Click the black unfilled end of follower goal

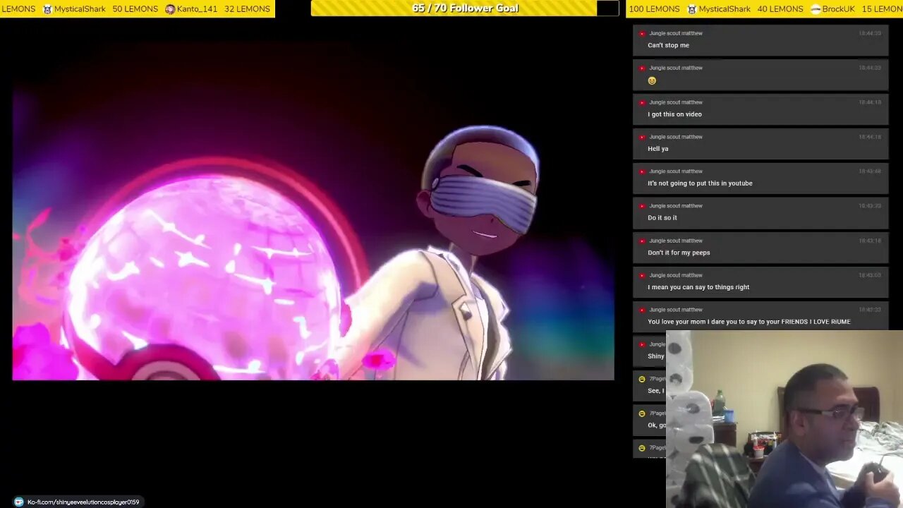[607, 8]
